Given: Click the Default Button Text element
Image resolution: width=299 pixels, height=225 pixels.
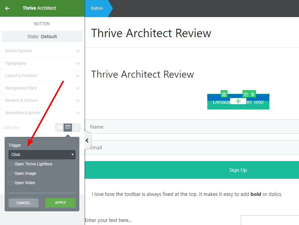Looking at the screenshot, I should pyautogui.click(x=238, y=102).
